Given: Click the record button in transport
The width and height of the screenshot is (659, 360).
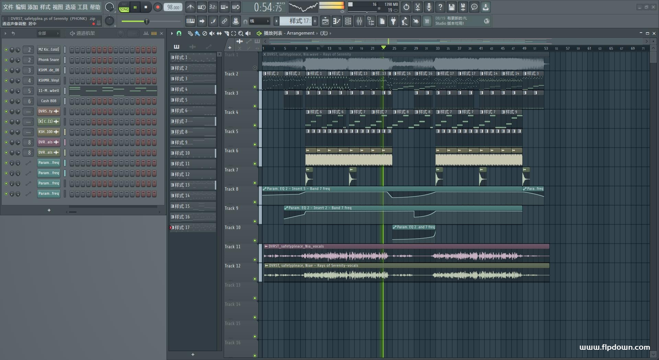Looking at the screenshot, I should click(158, 7).
